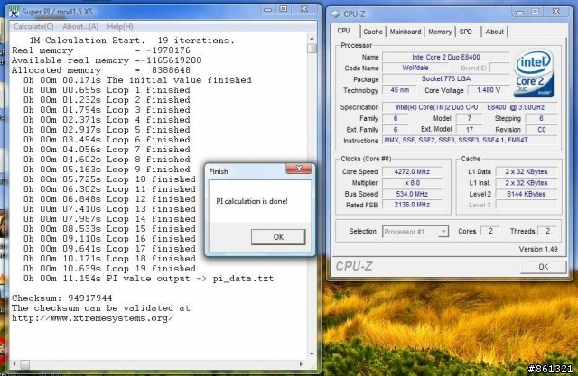
Task: Close the Finish dialog with the X button
Action: coord(299,169)
